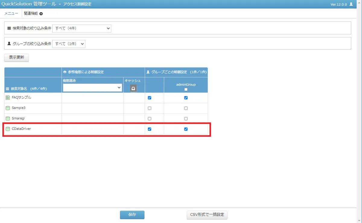
Task: Check the first group checkbox for Smaregi
Action: 150,119
